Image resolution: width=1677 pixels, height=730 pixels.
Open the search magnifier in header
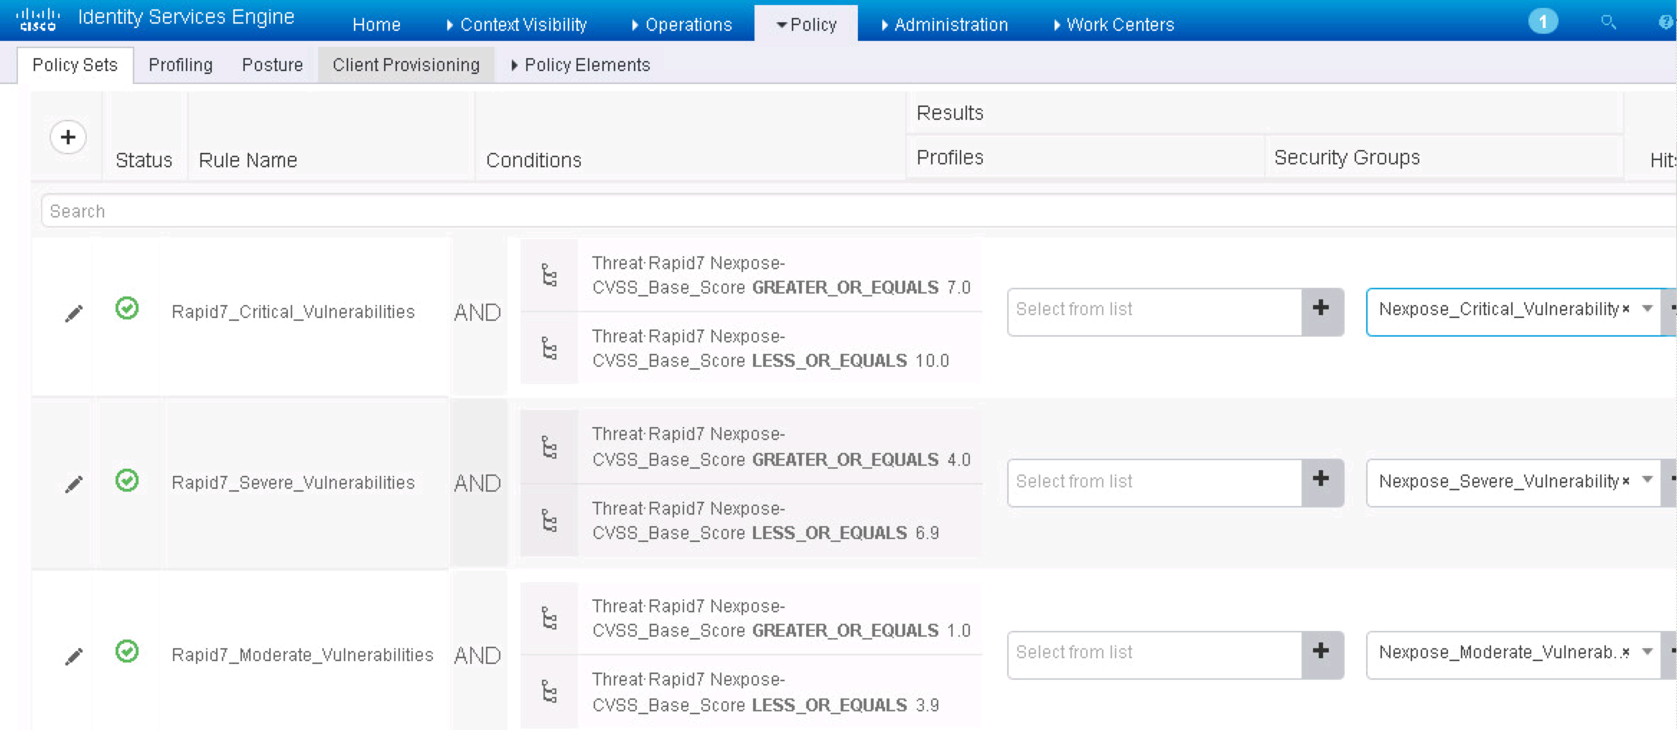click(1608, 22)
